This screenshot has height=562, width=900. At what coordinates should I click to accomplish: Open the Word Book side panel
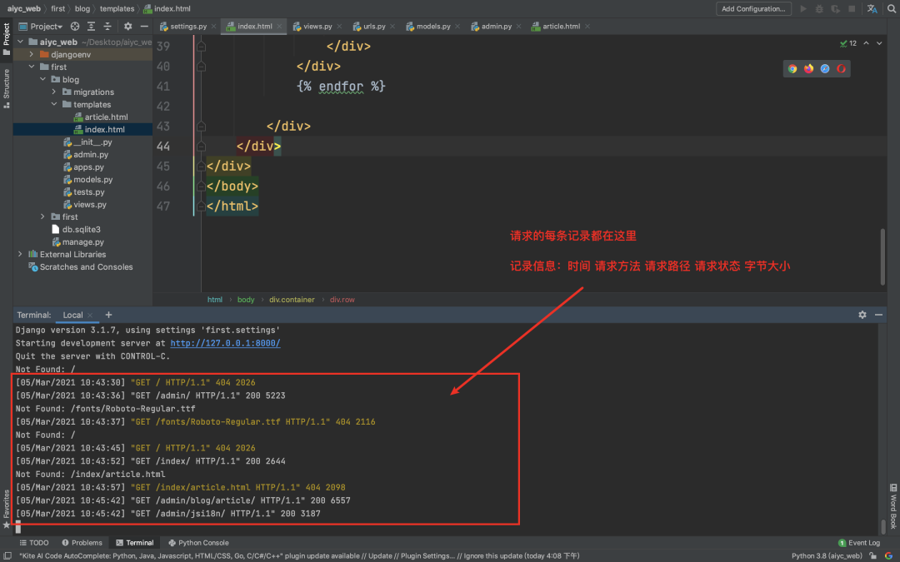click(893, 506)
